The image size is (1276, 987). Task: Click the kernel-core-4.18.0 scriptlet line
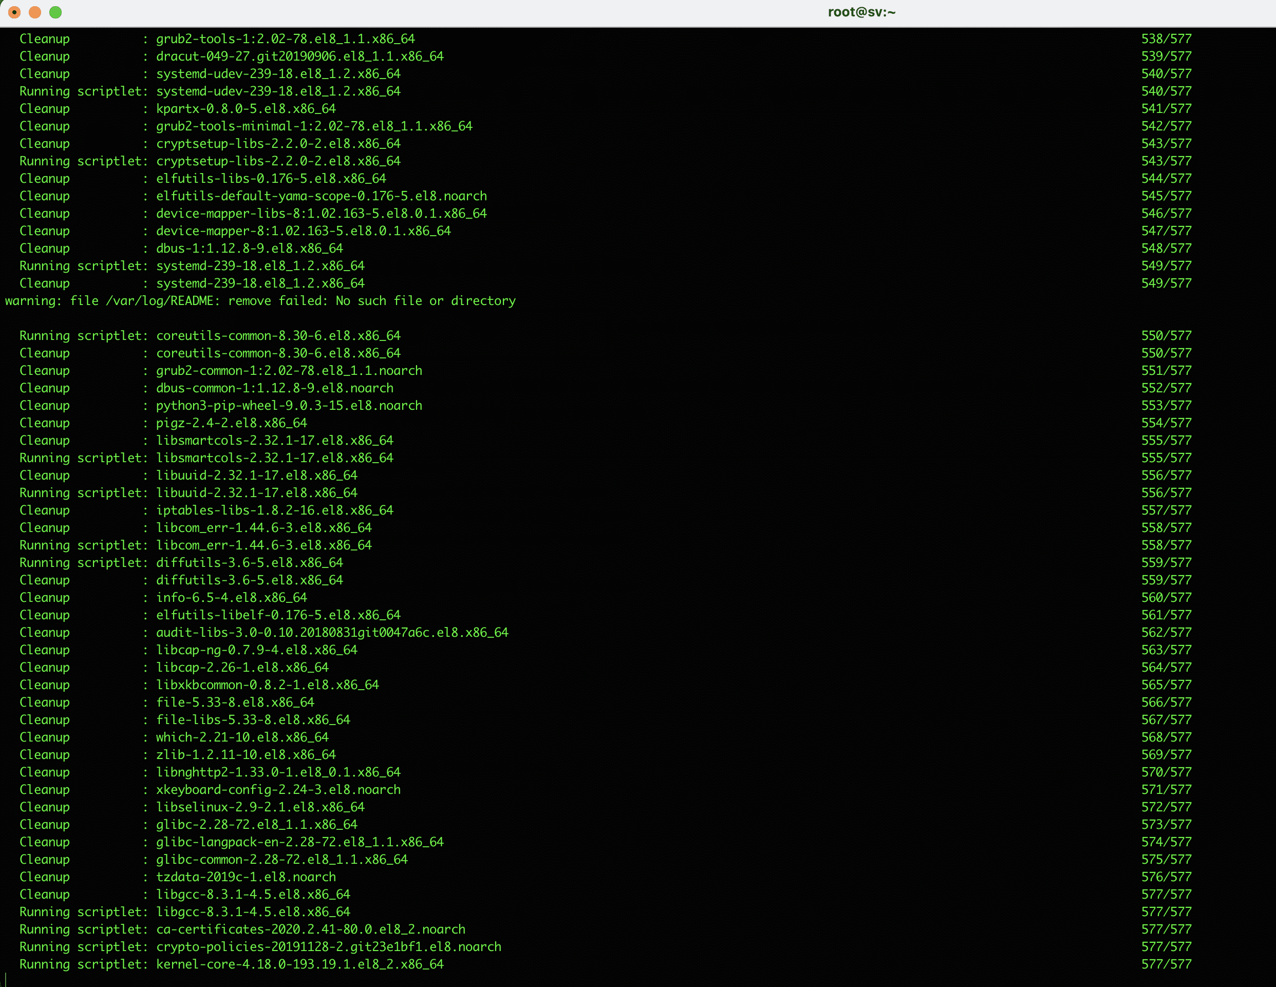point(231,964)
